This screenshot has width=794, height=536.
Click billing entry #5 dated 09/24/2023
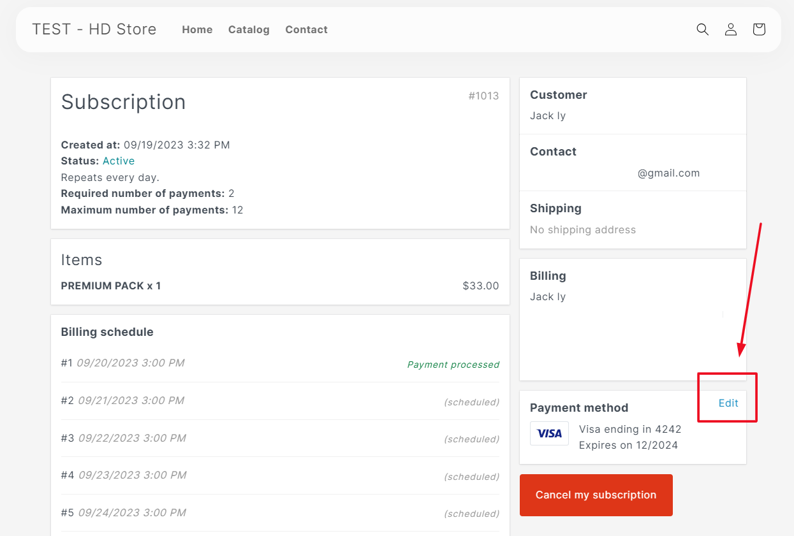pos(123,513)
